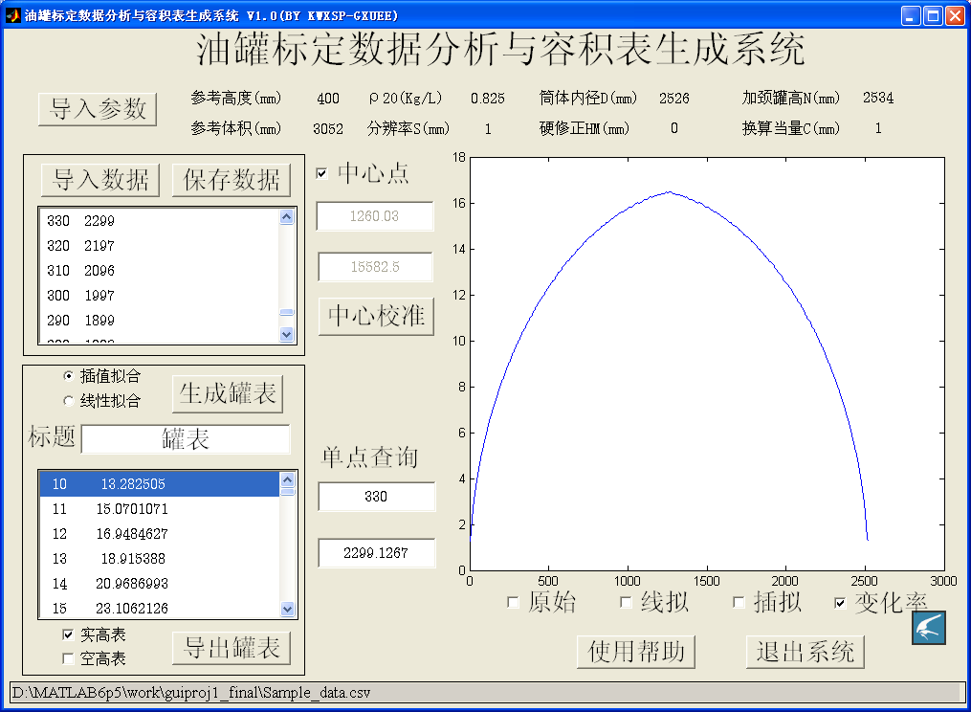Enable 插拟 plot checkbox
The image size is (971, 712).
point(739,602)
